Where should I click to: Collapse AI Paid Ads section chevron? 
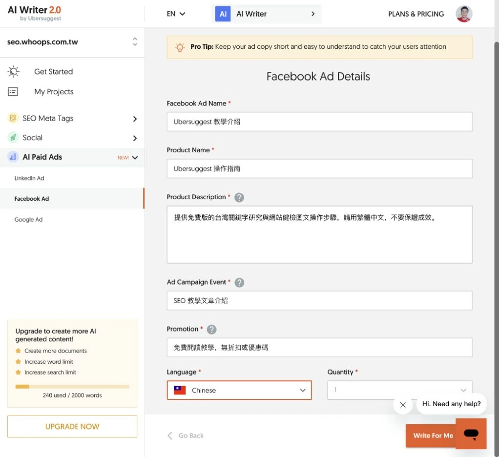(x=135, y=158)
